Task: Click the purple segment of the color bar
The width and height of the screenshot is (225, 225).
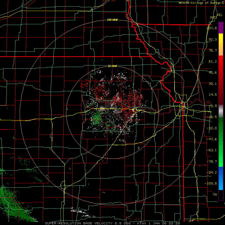Action: pyautogui.click(x=221, y=28)
